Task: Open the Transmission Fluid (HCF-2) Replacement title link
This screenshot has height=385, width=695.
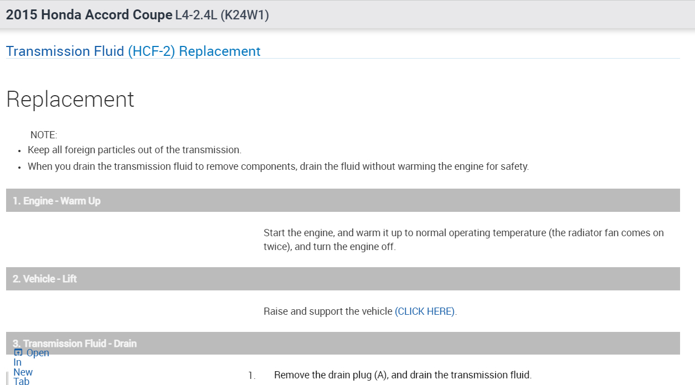Action: click(133, 51)
